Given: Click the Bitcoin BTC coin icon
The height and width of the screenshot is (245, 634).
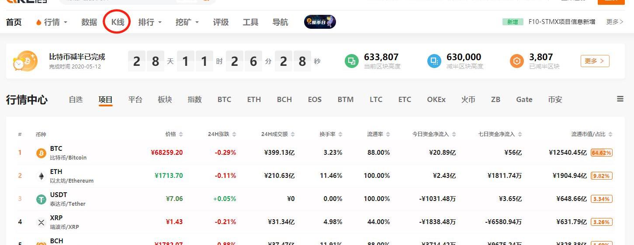Looking at the screenshot, I should click(41, 153).
